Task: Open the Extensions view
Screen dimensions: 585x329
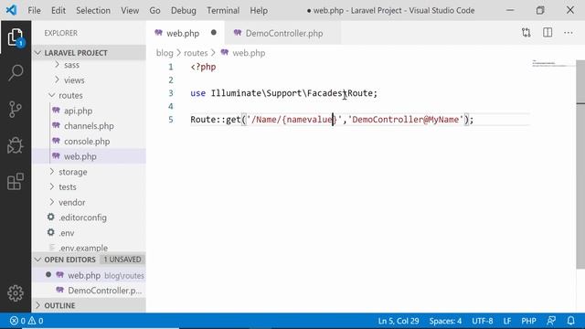Action: (x=16, y=182)
